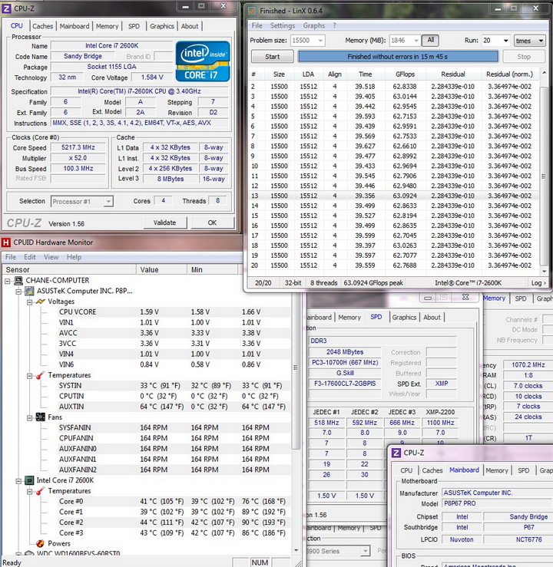553x567 pixels.
Task: Open the Problem size dropdown in LinX
Action: point(320,41)
